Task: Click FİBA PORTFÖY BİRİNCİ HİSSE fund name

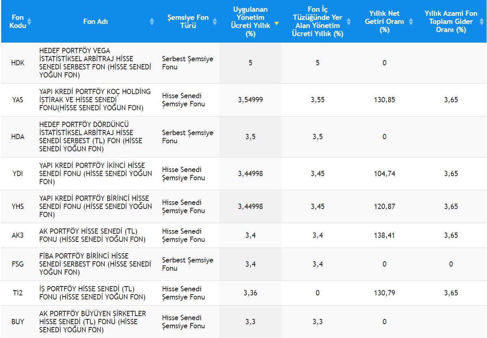Action: (x=95, y=264)
